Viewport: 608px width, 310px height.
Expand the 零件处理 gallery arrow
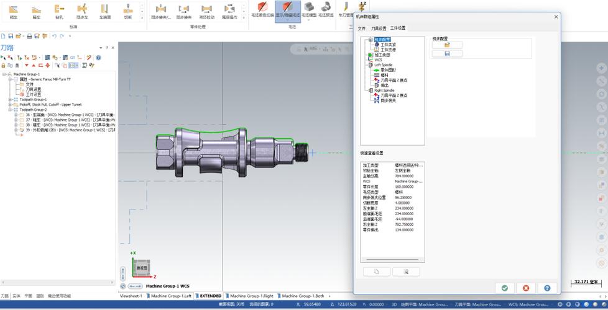pyautogui.click(x=244, y=17)
